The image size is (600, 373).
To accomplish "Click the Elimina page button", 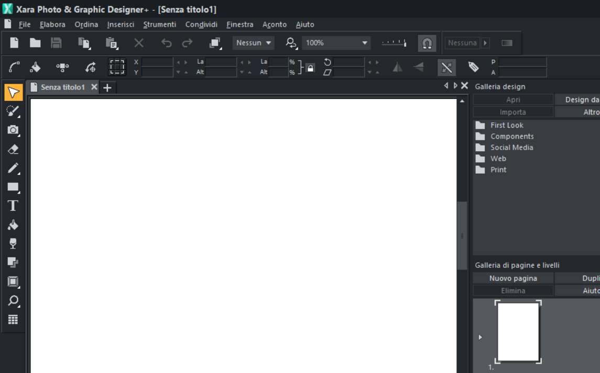I will 513,291.
